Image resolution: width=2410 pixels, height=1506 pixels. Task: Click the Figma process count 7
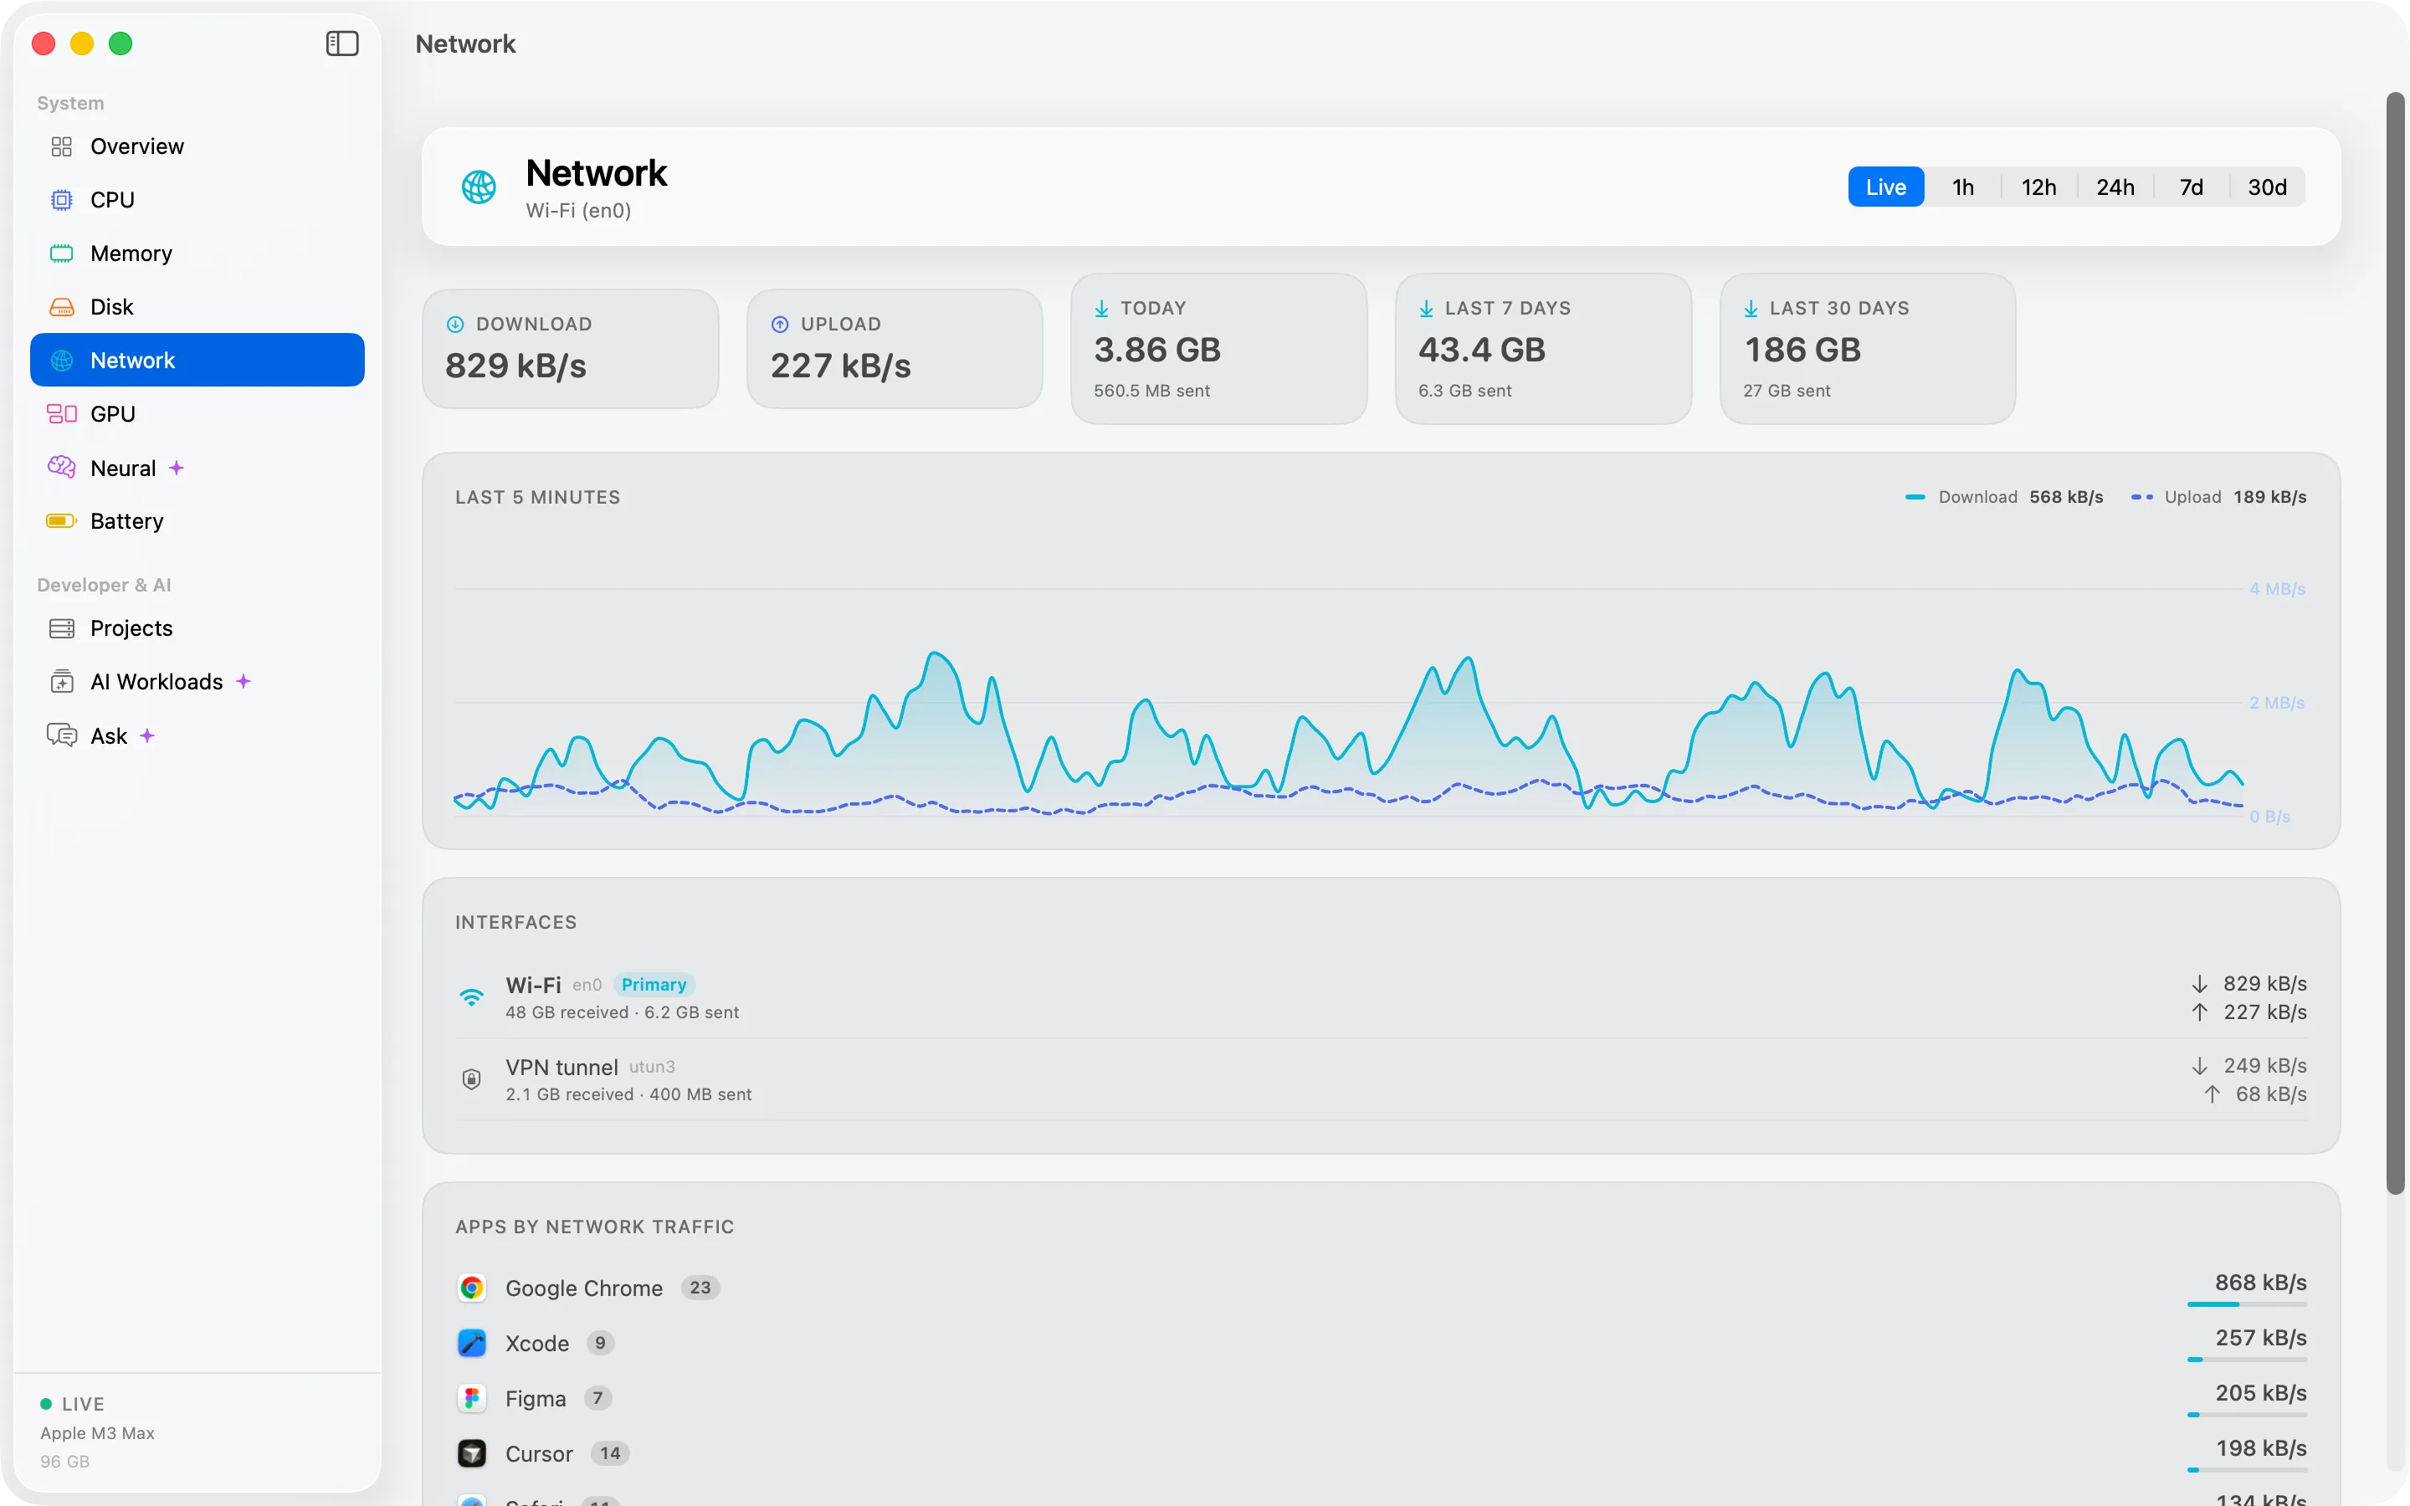tap(597, 1398)
